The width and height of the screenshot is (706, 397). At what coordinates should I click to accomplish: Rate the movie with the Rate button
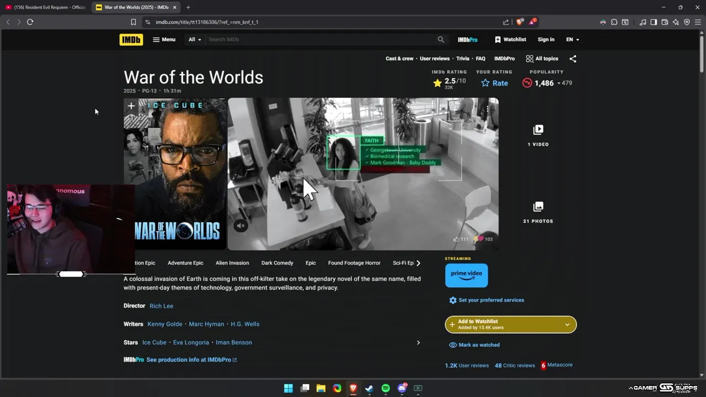click(x=494, y=83)
